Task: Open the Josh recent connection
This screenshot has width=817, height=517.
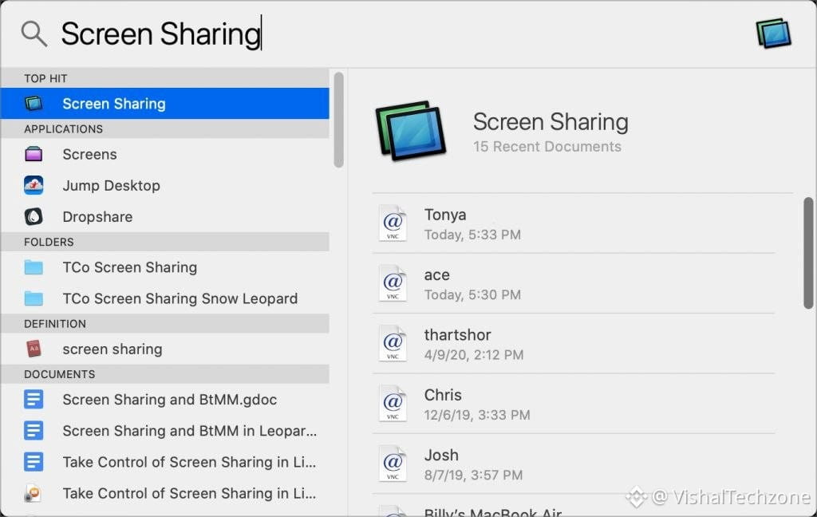Action: (x=573, y=464)
